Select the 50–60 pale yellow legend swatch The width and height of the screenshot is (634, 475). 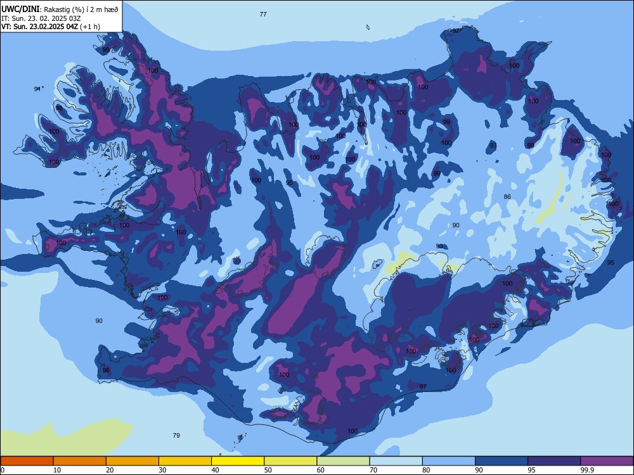tap(291, 461)
